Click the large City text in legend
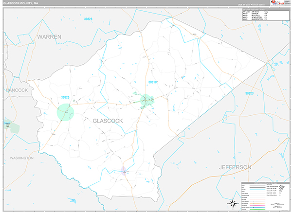 point(282,187)
